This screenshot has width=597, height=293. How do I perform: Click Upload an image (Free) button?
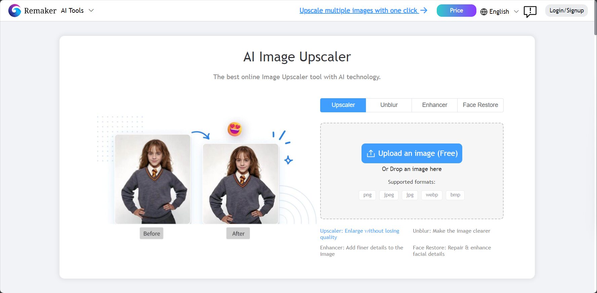[412, 154]
